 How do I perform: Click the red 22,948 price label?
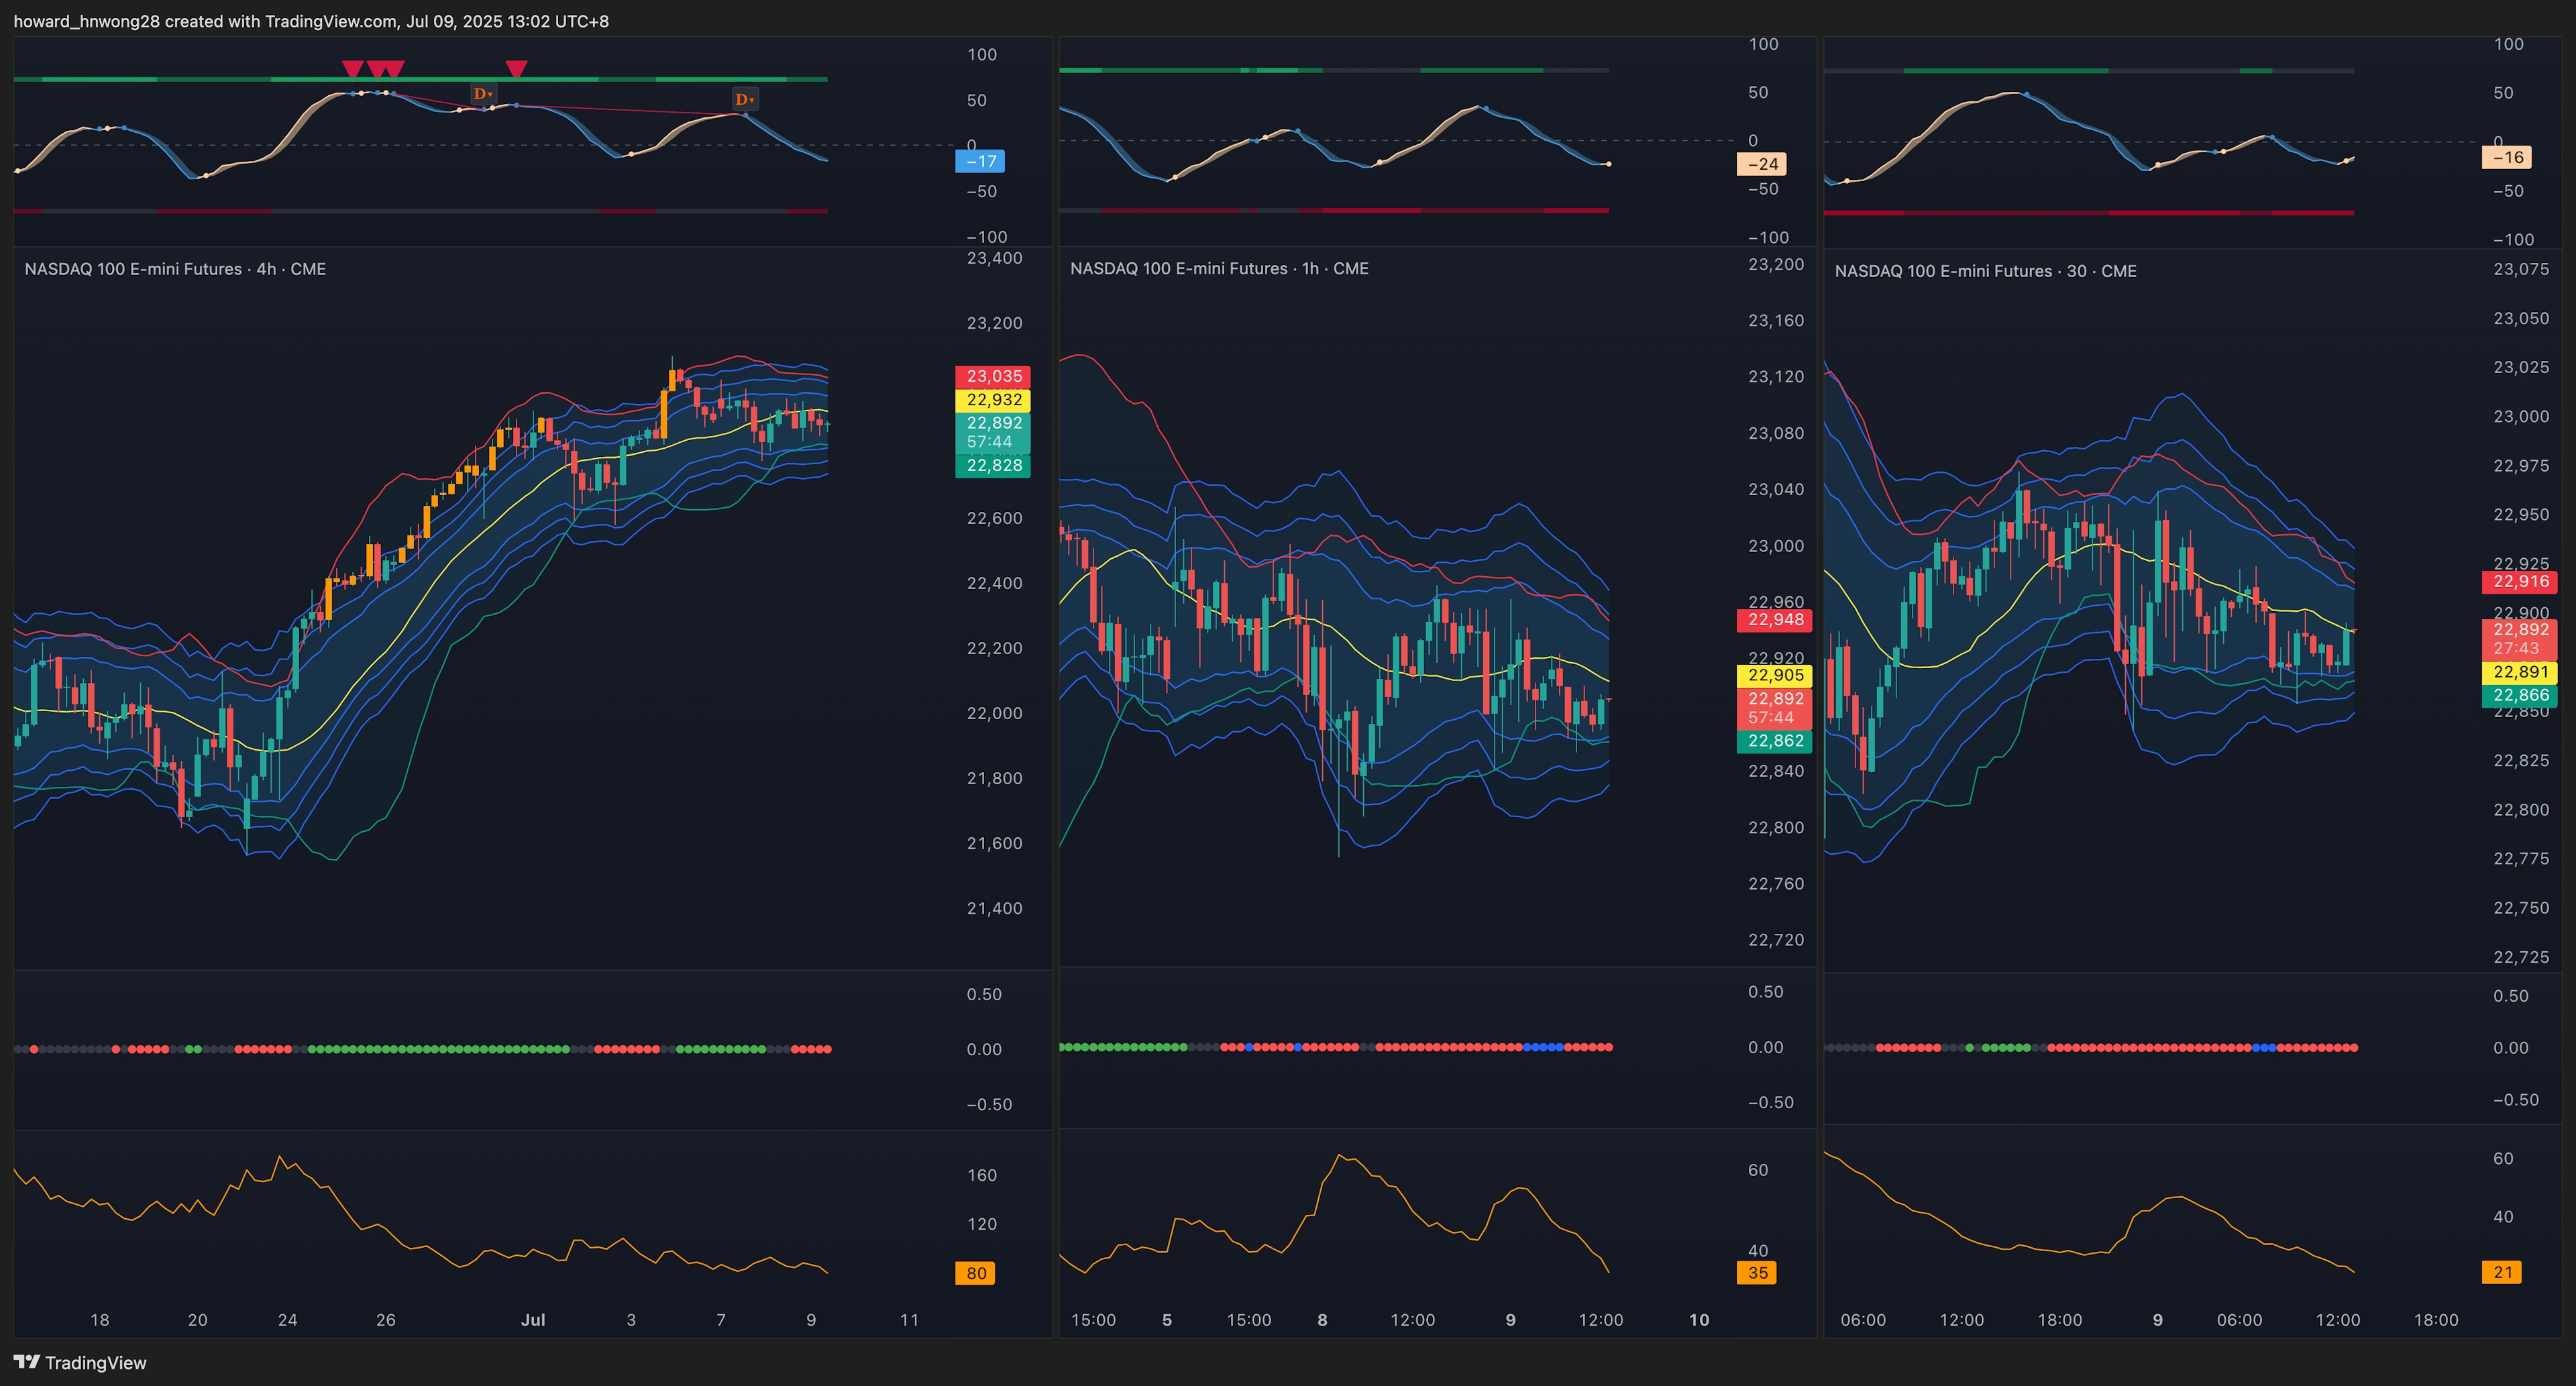click(x=1774, y=620)
